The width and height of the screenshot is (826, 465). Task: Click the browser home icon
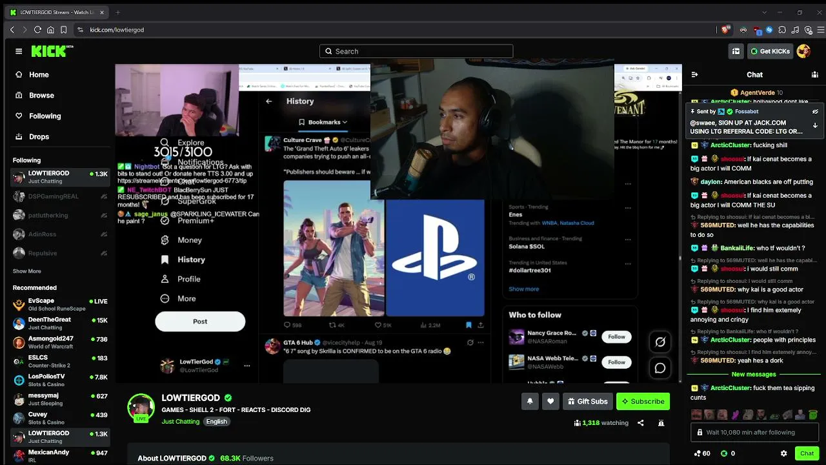(50, 30)
